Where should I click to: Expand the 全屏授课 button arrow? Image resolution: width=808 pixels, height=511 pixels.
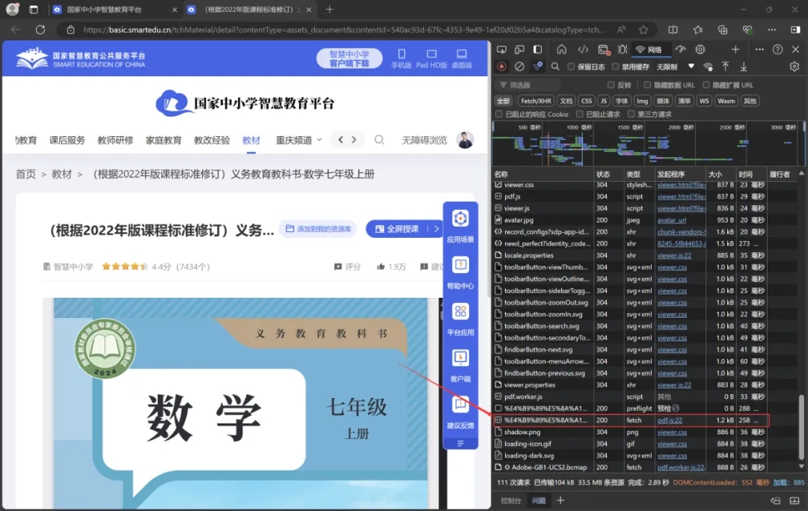(437, 229)
